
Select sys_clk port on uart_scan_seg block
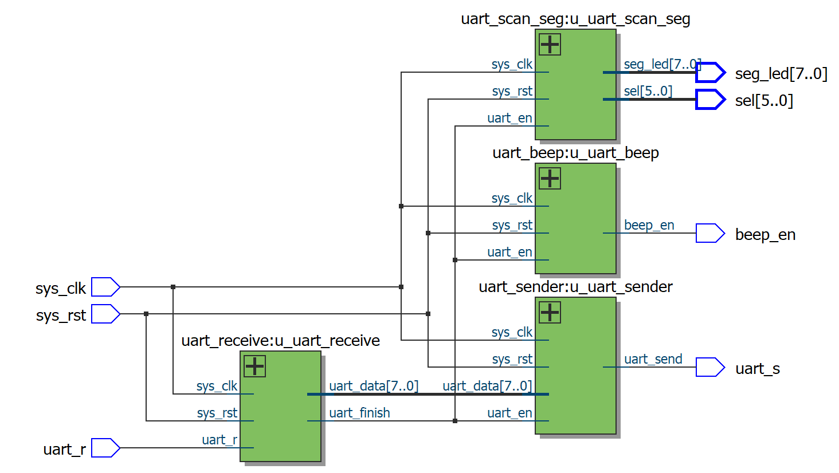(512, 64)
